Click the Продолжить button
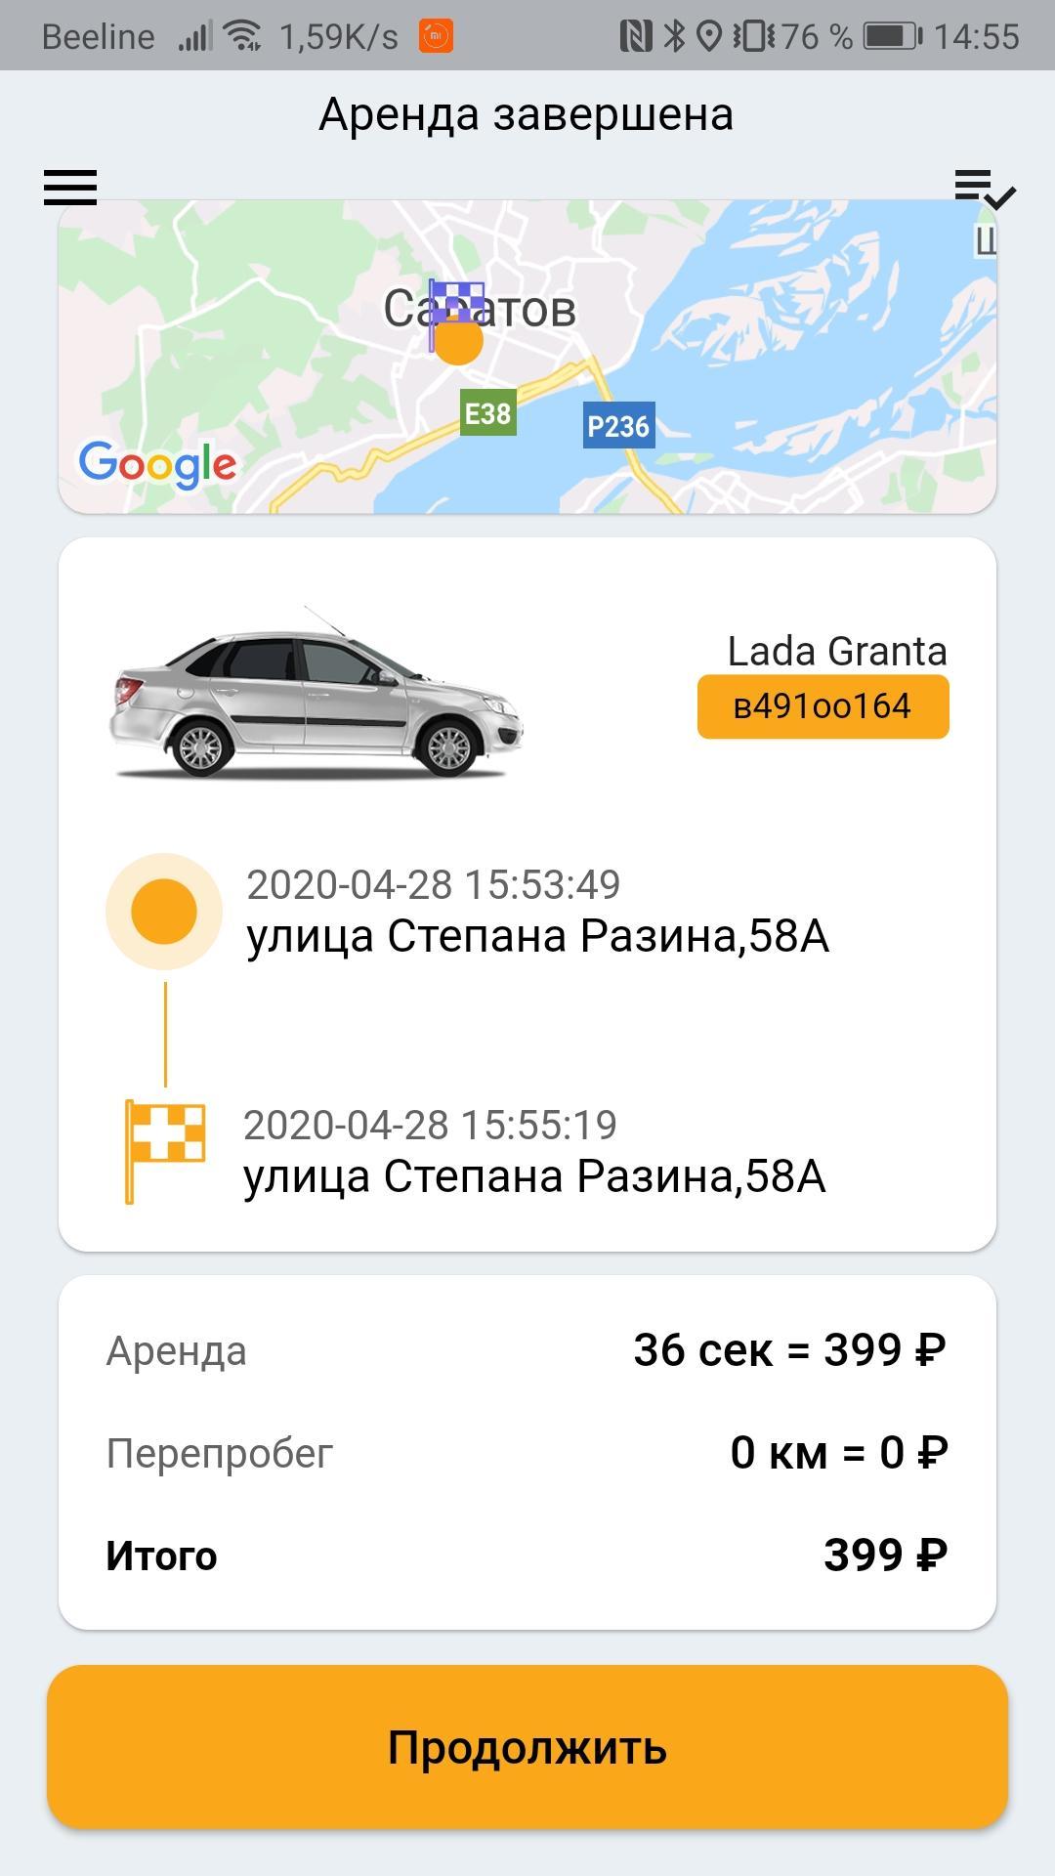The width and height of the screenshot is (1055, 1876). [x=527, y=1747]
